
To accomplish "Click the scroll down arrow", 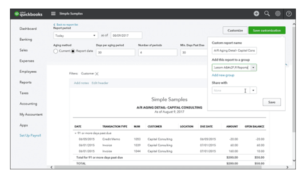I will click(294, 160).
